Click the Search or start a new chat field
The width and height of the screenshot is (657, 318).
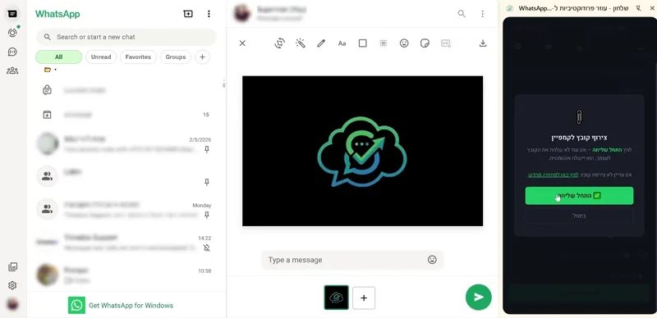[126, 37]
